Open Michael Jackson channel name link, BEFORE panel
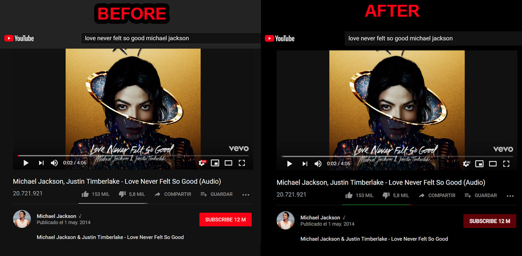The width and height of the screenshot is (522, 256). [57, 216]
